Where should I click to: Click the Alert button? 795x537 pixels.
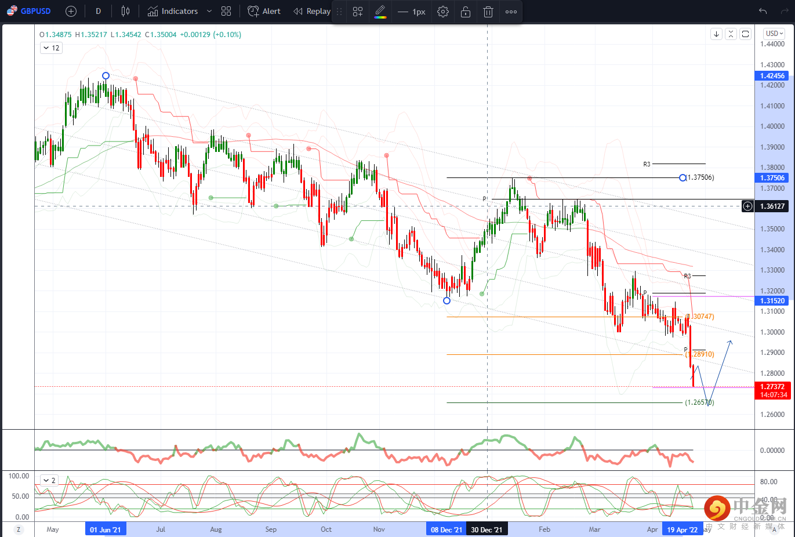[x=264, y=11]
